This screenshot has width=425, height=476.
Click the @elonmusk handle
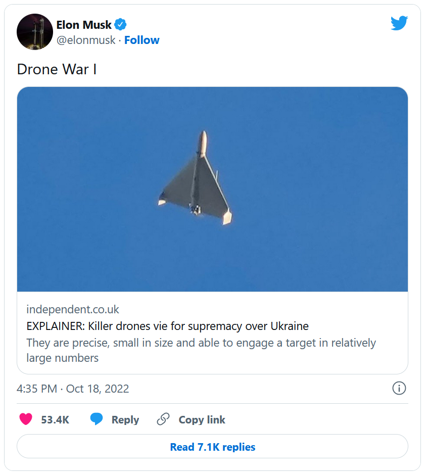(x=86, y=40)
